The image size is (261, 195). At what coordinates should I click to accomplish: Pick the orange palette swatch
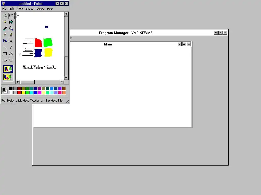[64, 92]
